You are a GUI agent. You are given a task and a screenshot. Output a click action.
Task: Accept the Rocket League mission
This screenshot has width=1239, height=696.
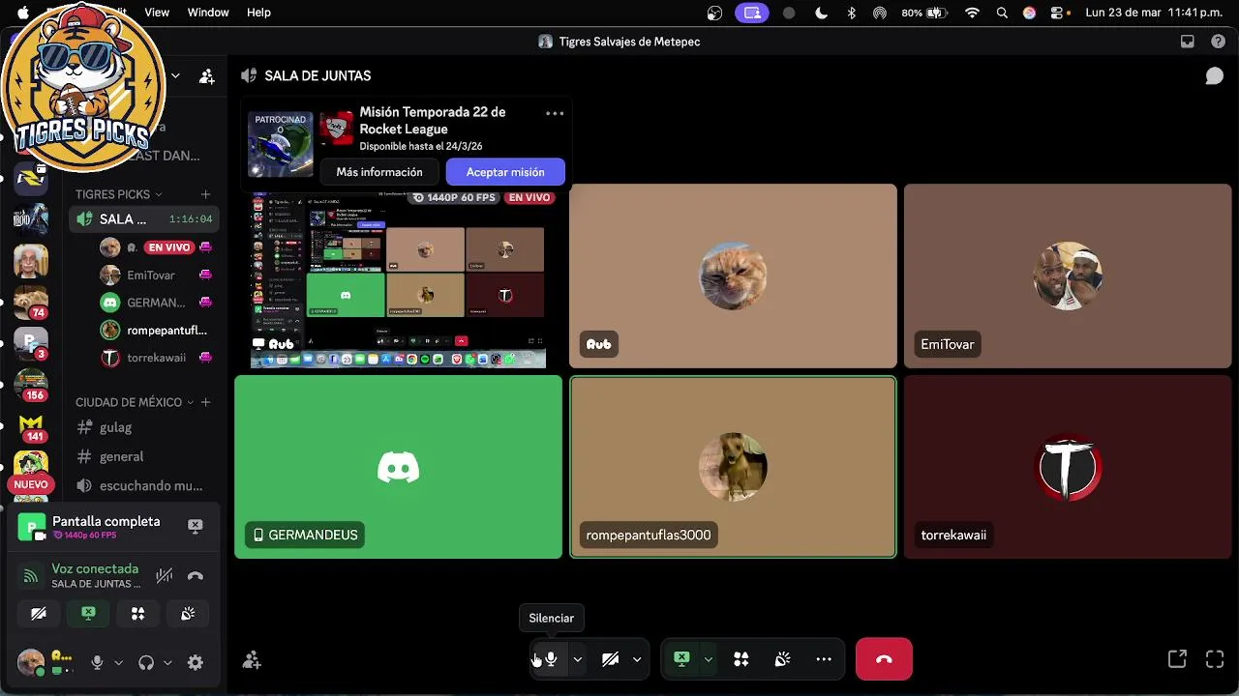505,172
